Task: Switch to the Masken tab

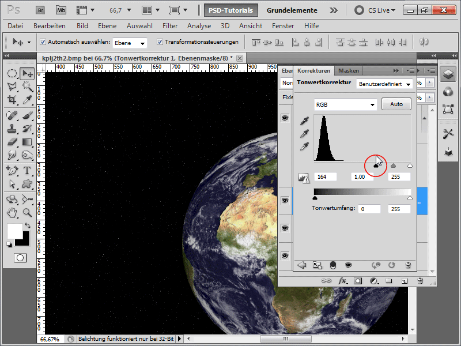Action: [x=349, y=70]
